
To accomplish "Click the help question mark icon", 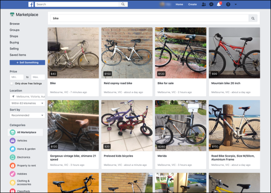I will pos(228,4).
